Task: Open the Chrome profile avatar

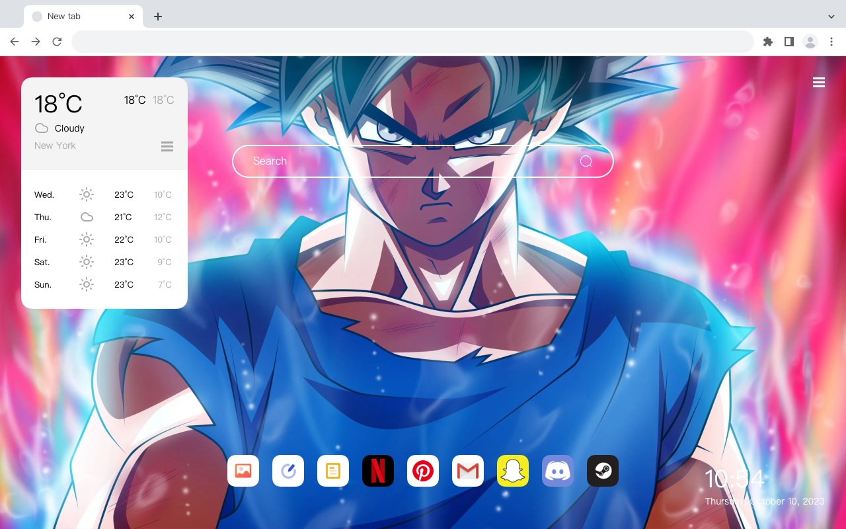Action: coord(810,42)
